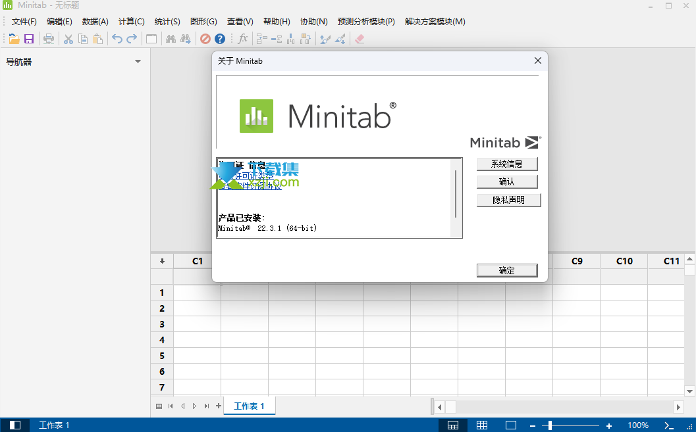696x432 pixels.
Task: Toggle the navigator panel icon in status bar
Action: pos(15,425)
